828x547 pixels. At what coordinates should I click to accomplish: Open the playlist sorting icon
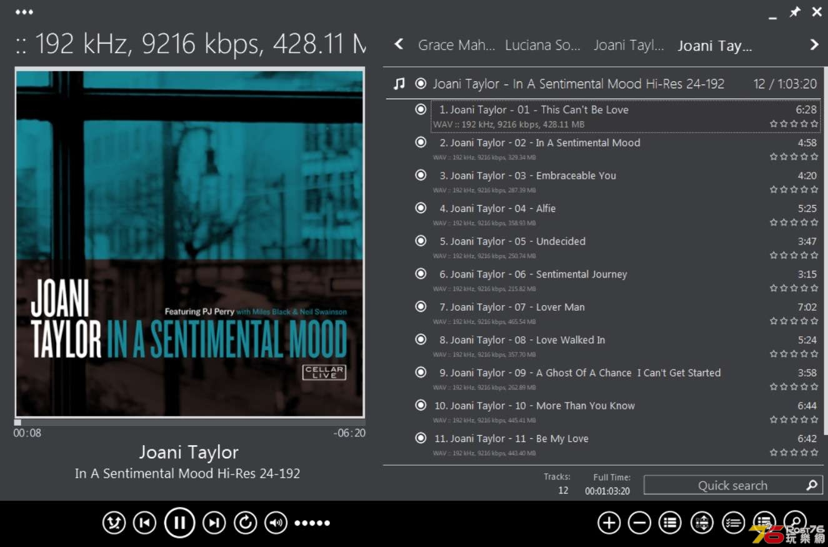[x=702, y=523]
